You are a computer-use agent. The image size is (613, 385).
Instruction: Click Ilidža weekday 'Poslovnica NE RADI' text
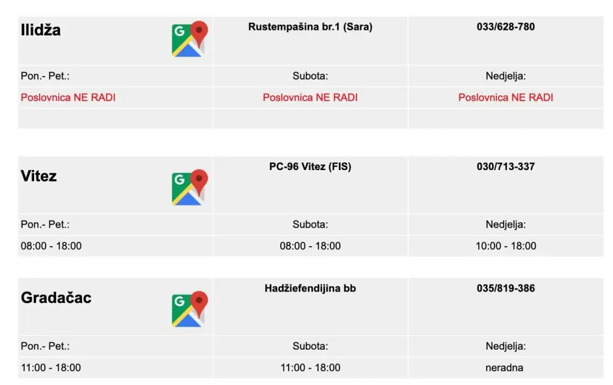(68, 97)
